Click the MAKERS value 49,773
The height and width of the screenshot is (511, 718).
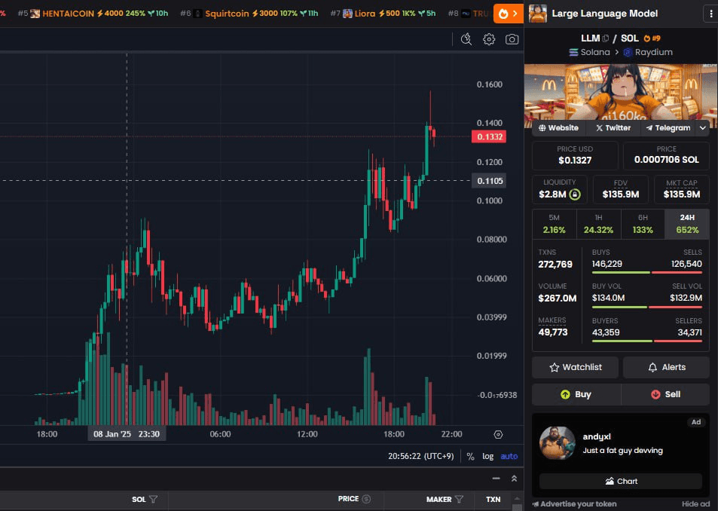pyautogui.click(x=553, y=332)
